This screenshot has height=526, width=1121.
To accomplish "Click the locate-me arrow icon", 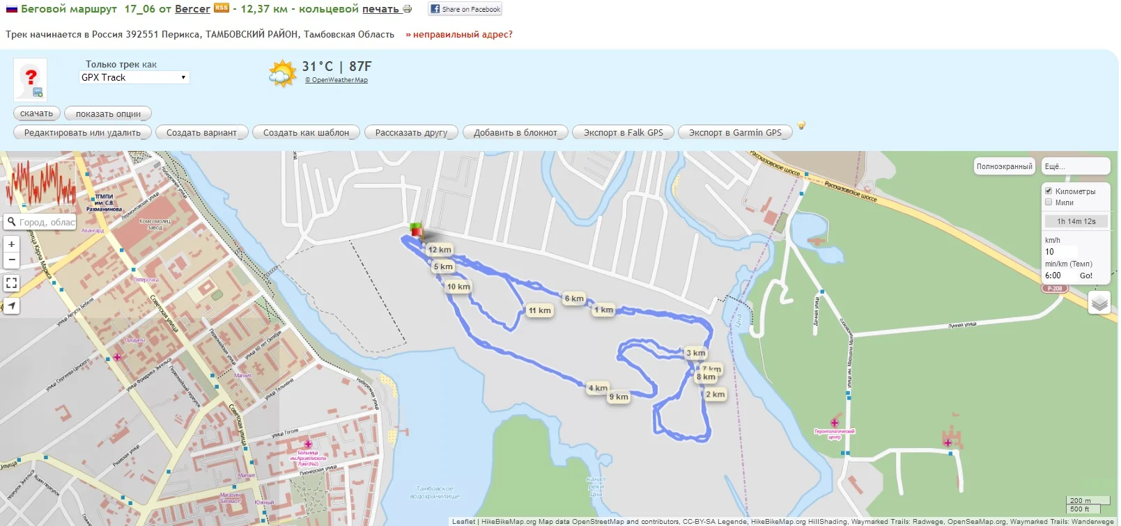I will tap(11, 305).
